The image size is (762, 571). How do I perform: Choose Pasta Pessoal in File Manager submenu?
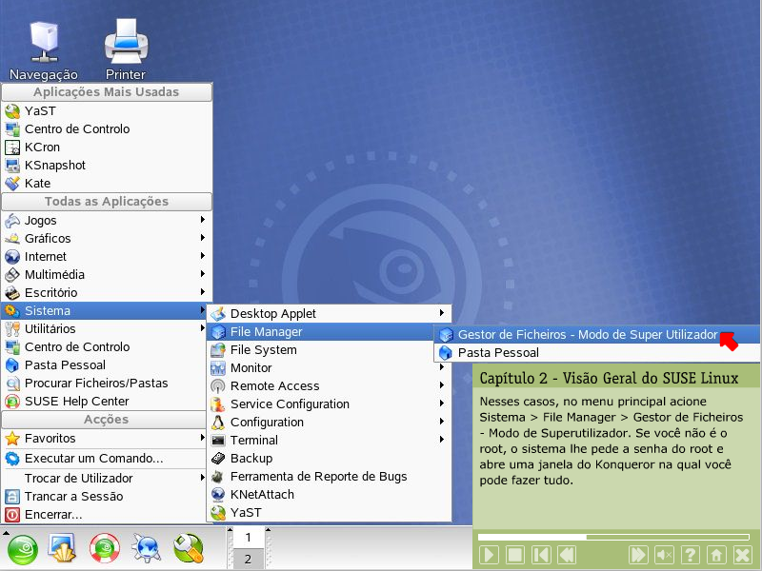click(498, 352)
